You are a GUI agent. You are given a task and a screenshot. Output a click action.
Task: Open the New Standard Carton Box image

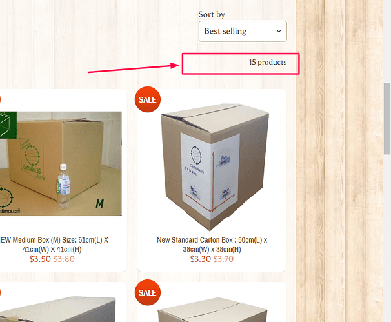[x=212, y=166]
